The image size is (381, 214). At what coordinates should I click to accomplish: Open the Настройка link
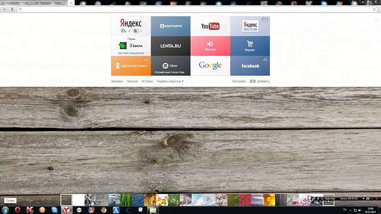click(x=239, y=81)
